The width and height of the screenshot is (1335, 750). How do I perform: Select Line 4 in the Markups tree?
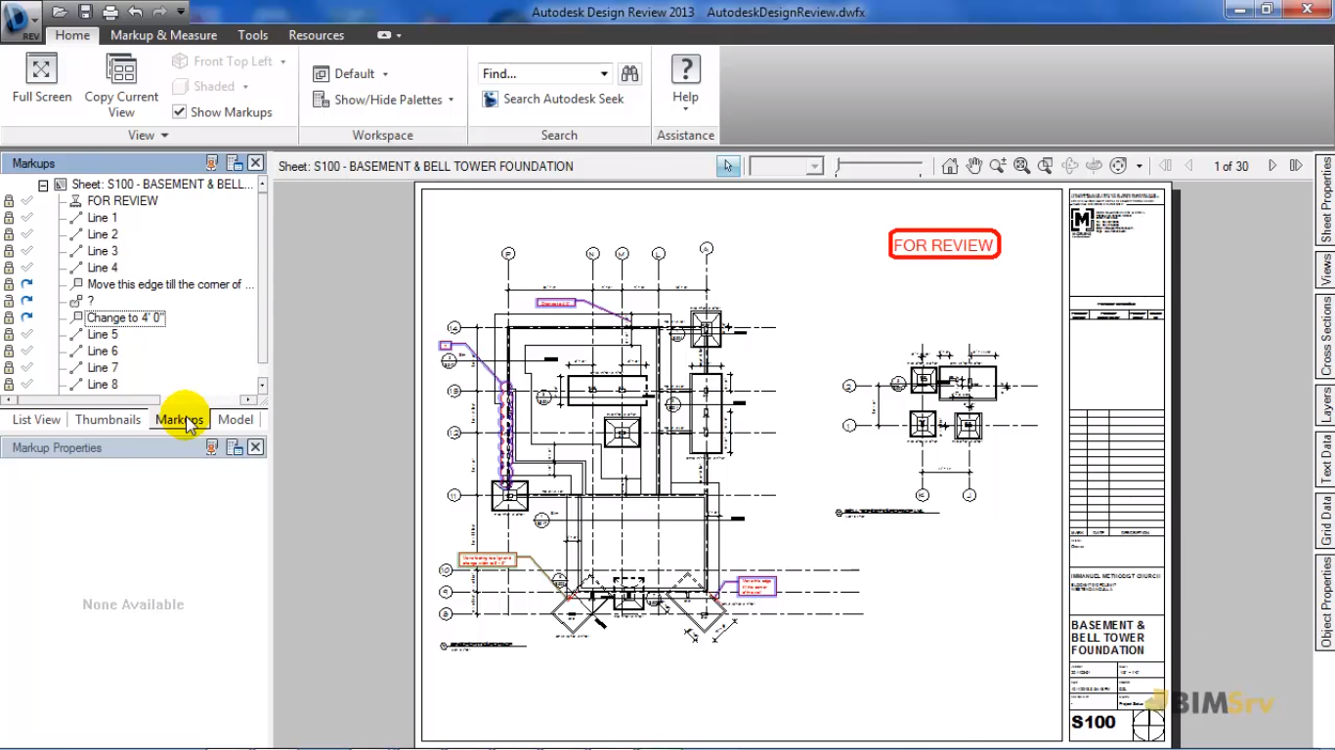103,268
